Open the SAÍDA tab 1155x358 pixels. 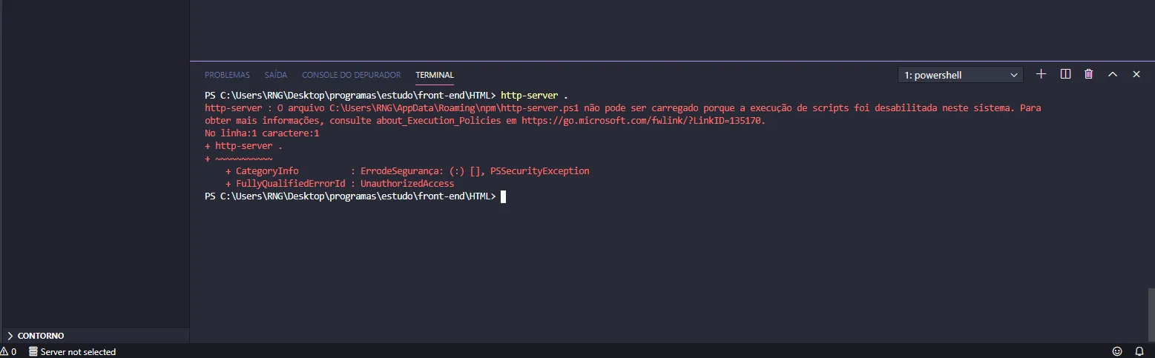point(275,75)
